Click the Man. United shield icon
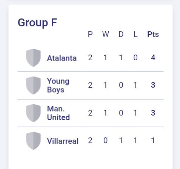The width and height of the screenshot is (180, 169). point(33,113)
